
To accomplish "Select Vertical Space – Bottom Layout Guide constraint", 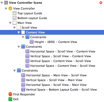I will click(61, 90).
